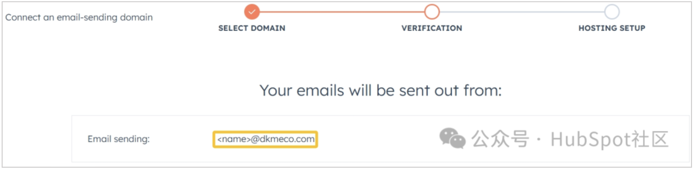Click the '<name>' placeholder in the email address
The height and width of the screenshot is (170, 695).
(234, 139)
